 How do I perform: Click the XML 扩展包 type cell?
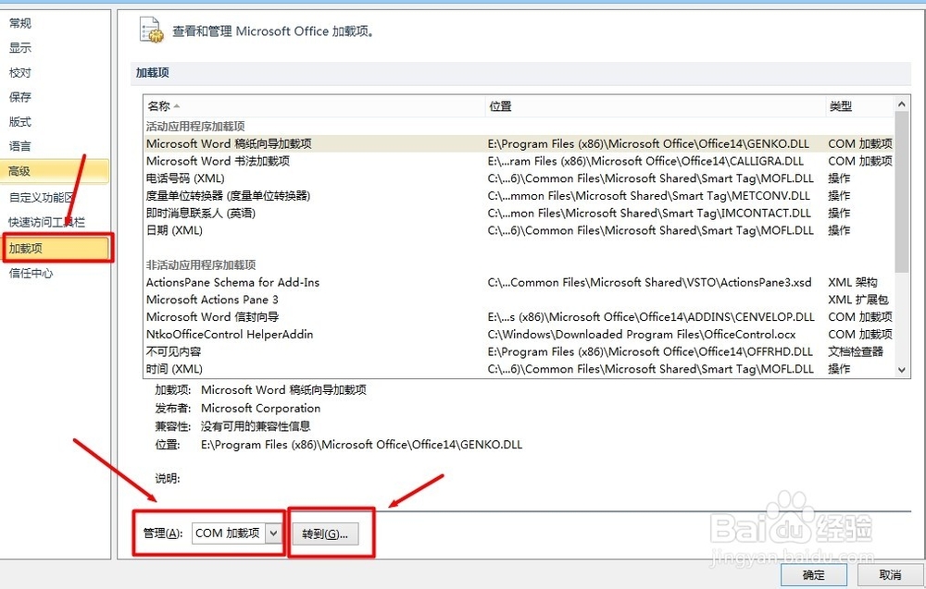[858, 300]
